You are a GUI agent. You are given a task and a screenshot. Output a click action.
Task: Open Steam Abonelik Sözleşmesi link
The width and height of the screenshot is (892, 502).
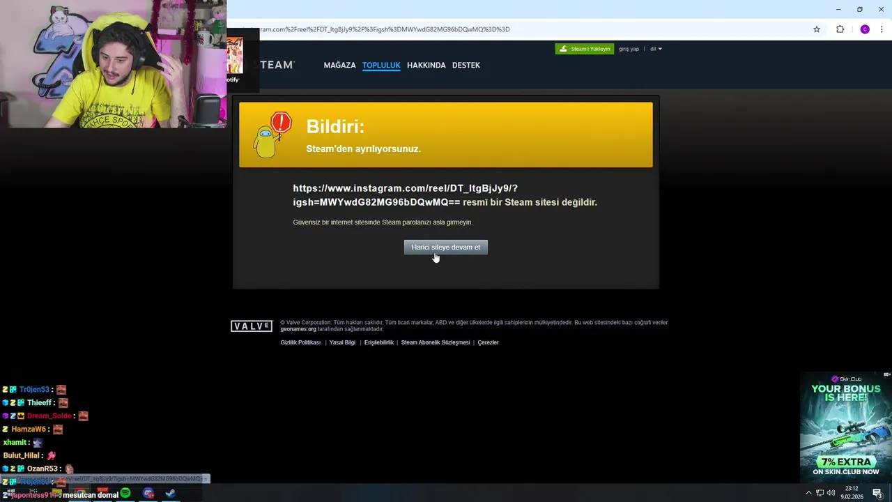coord(436,342)
